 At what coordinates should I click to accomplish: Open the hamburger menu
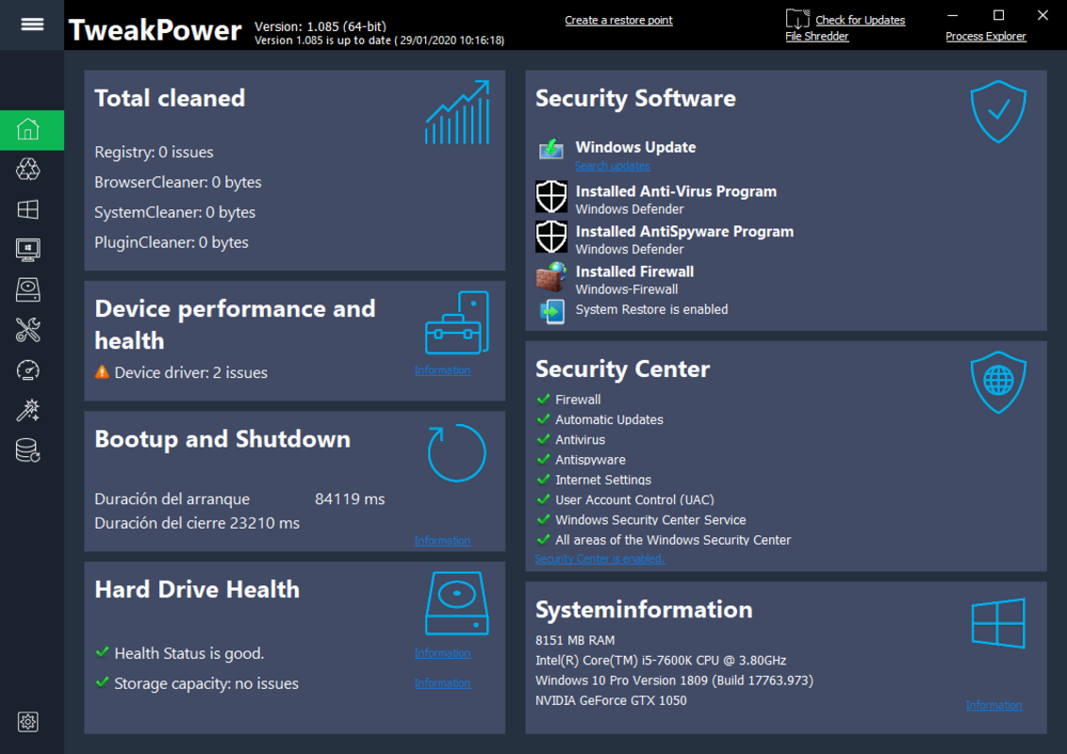click(32, 25)
